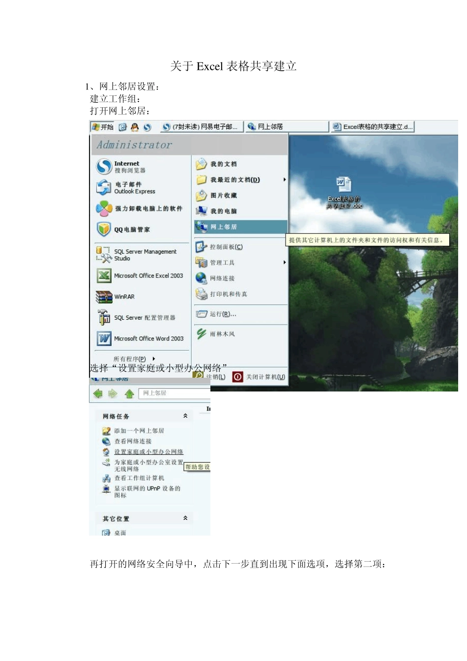Image resolution: width=467 pixels, height=661 pixels.
Task: Click Administrator user name header
Action: [x=135, y=145]
